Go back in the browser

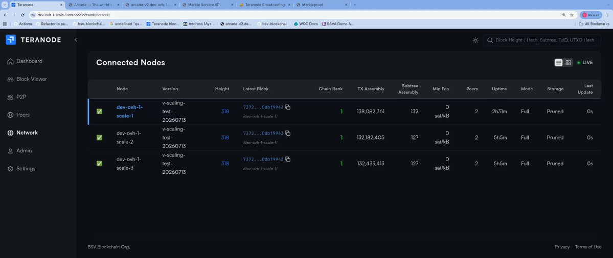pyautogui.click(x=5, y=15)
